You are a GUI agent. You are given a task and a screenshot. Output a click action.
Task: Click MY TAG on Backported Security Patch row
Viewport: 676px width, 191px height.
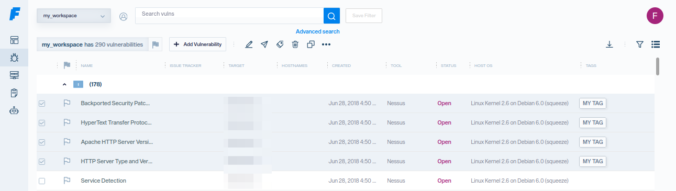[593, 103]
